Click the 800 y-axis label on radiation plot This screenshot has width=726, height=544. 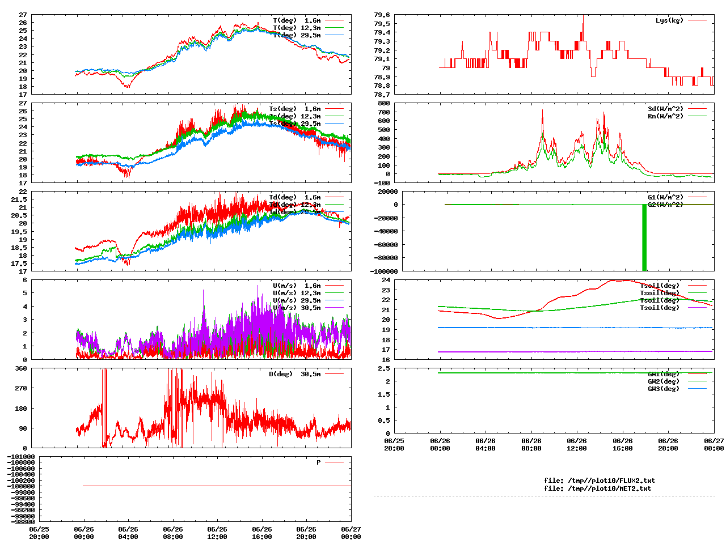(384, 103)
